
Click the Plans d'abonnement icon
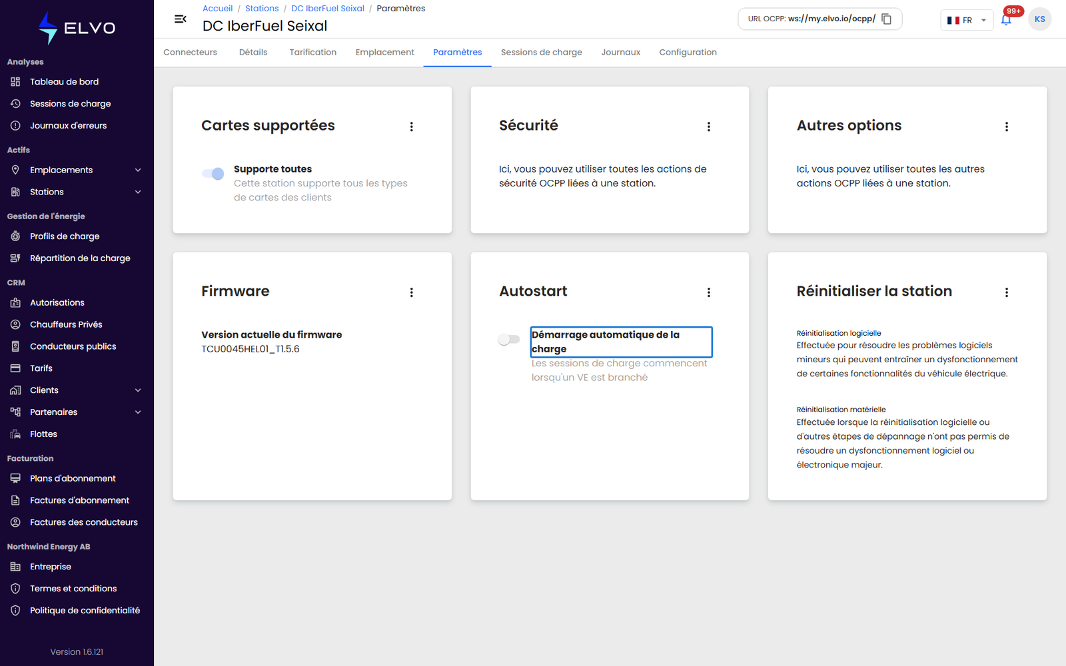15,478
